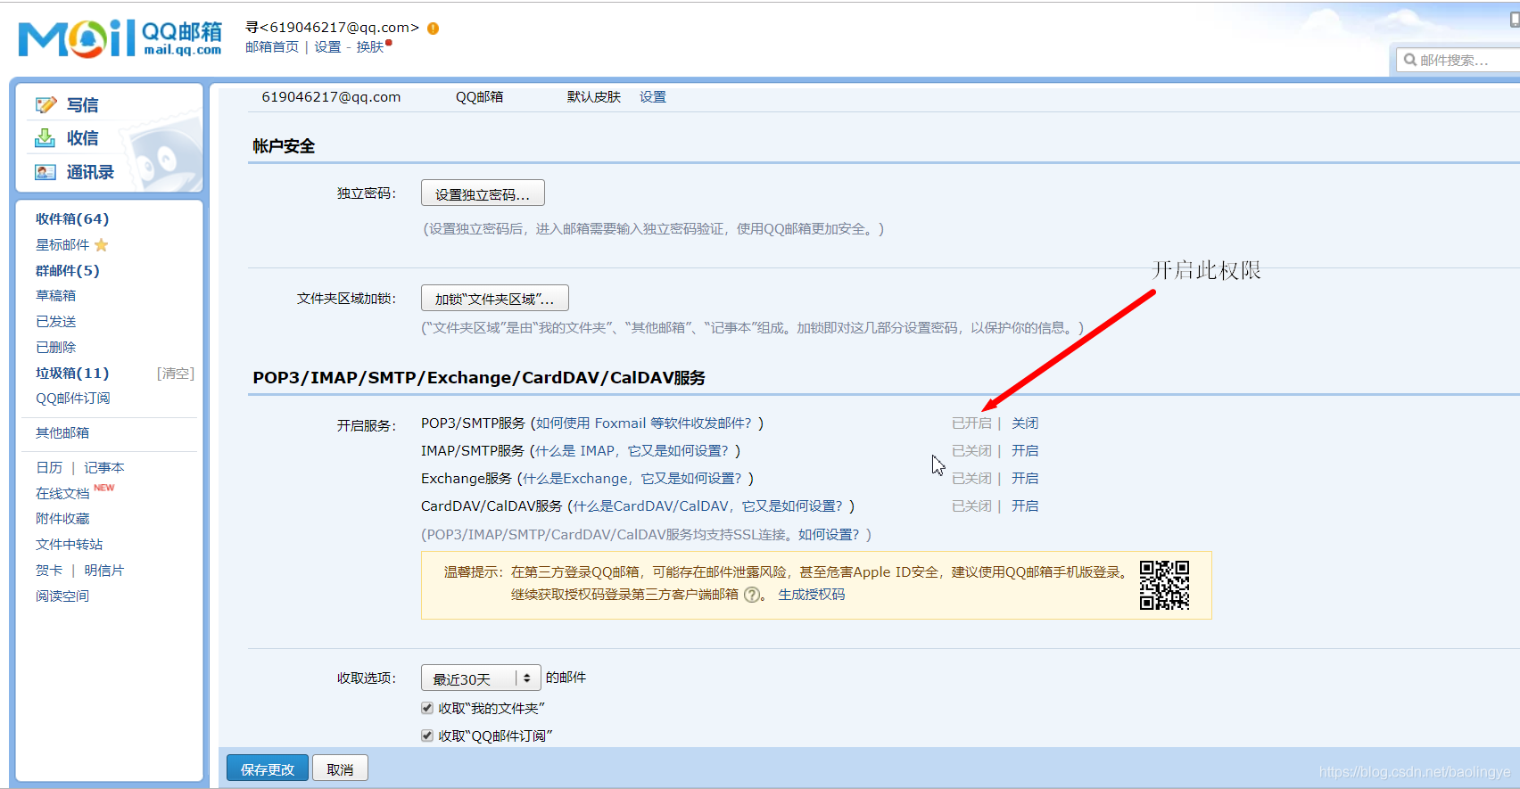
Task: Click the 取消 button
Action: 340,768
